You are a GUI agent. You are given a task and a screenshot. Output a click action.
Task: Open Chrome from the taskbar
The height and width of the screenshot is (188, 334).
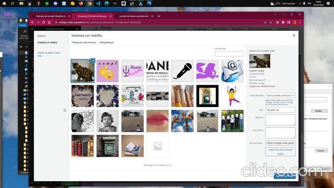(x=89, y=4)
